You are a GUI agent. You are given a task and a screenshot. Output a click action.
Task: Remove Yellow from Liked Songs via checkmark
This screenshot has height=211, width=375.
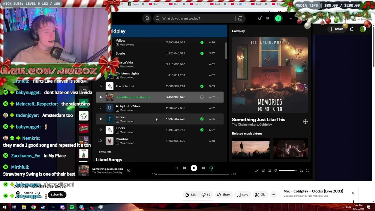pyautogui.click(x=202, y=42)
